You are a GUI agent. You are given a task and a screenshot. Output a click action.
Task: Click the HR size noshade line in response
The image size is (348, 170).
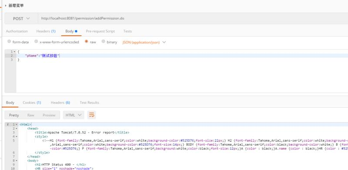[64, 168]
